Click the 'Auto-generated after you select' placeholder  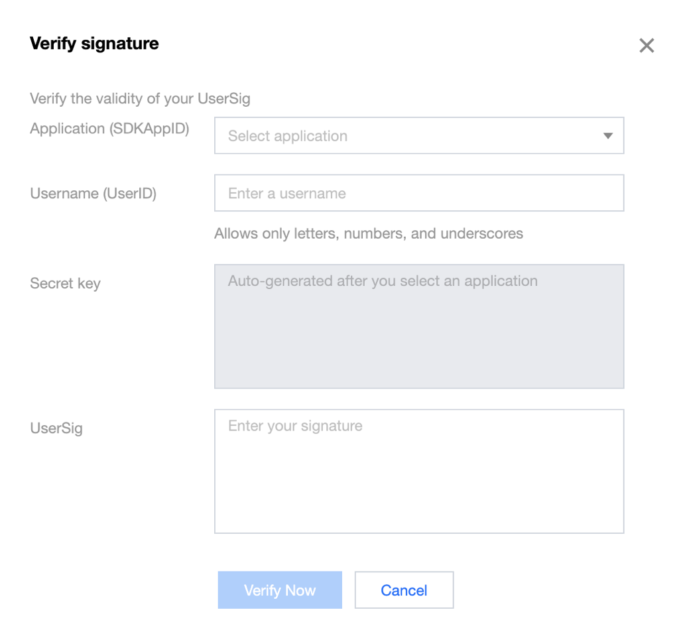(x=383, y=281)
